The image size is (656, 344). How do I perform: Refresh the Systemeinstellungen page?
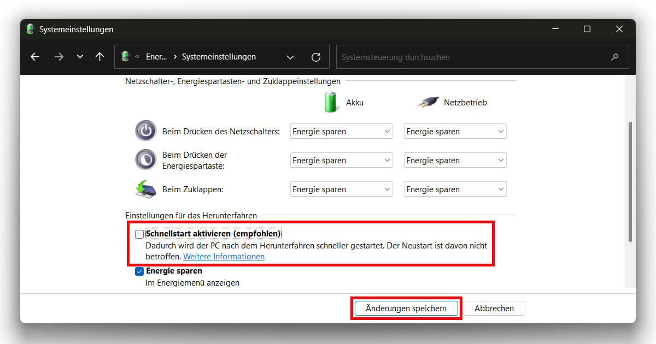point(316,57)
